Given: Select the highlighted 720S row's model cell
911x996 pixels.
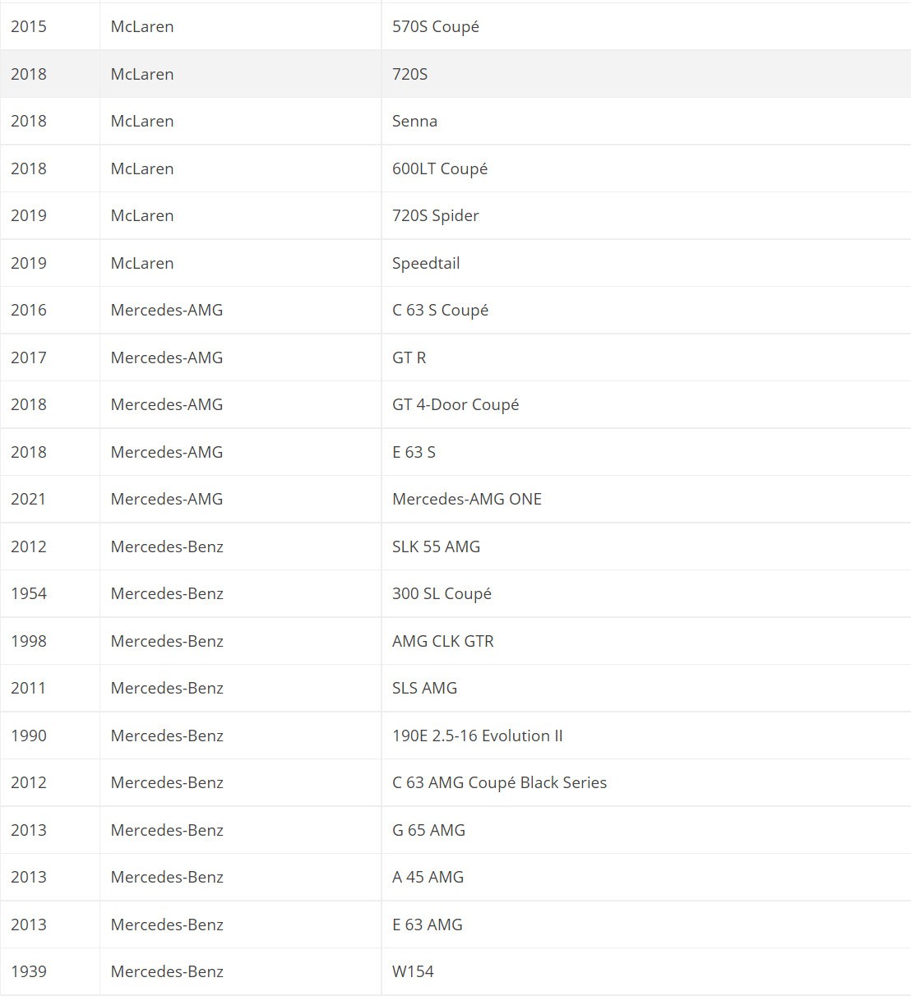Looking at the screenshot, I should pyautogui.click(x=410, y=74).
